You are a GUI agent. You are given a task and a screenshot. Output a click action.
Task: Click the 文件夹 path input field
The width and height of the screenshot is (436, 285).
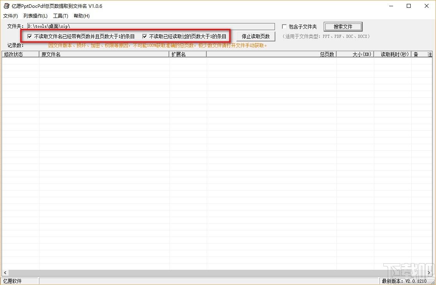(151, 27)
